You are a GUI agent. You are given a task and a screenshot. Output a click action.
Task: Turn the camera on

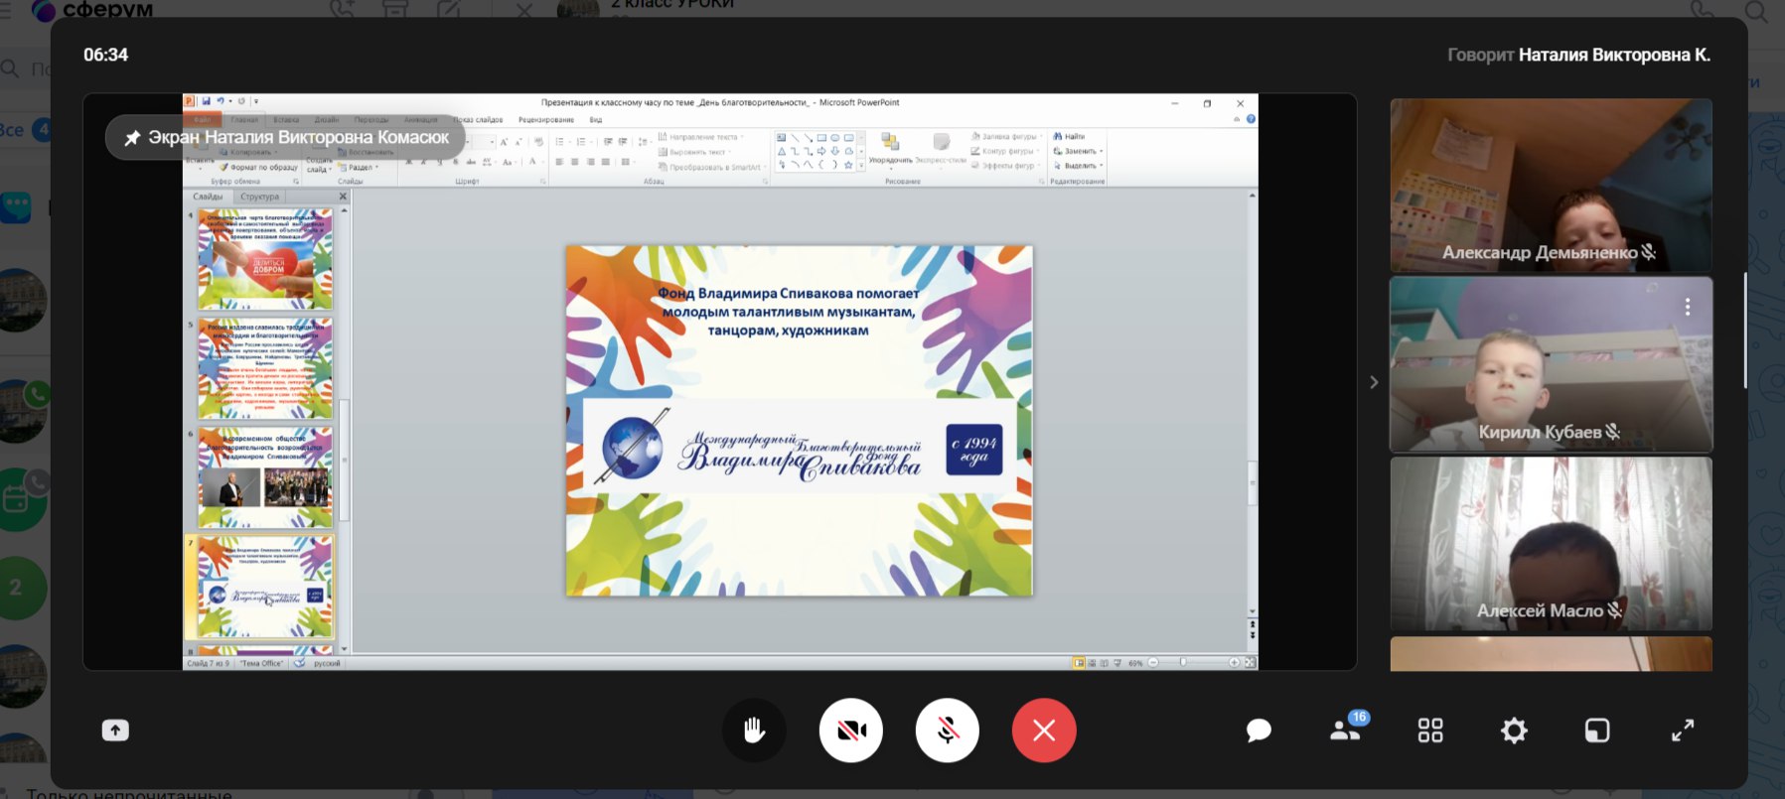[x=851, y=731]
